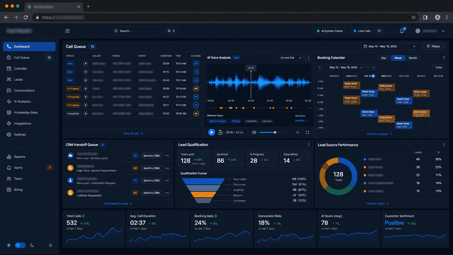Open Lead Qualification more options

click(309, 145)
